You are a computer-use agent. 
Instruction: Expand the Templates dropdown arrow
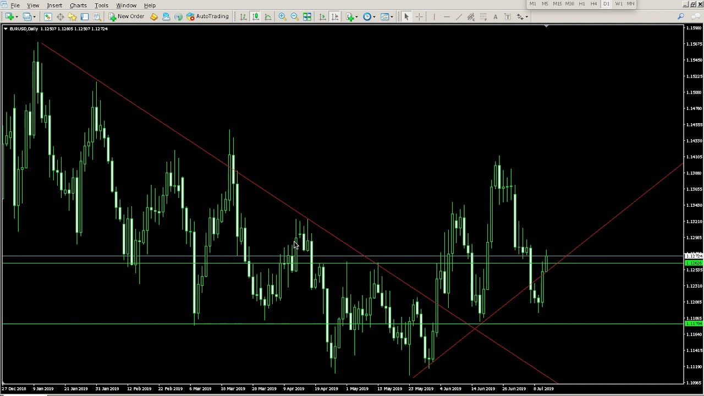392,16
